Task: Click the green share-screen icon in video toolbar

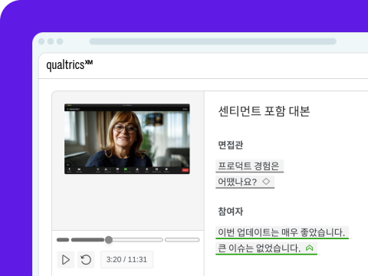Action: tap(126, 169)
